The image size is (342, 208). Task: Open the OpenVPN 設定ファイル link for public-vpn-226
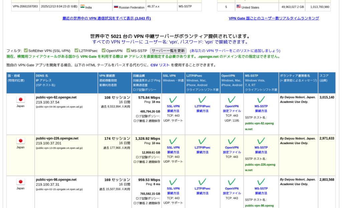pos(231,149)
